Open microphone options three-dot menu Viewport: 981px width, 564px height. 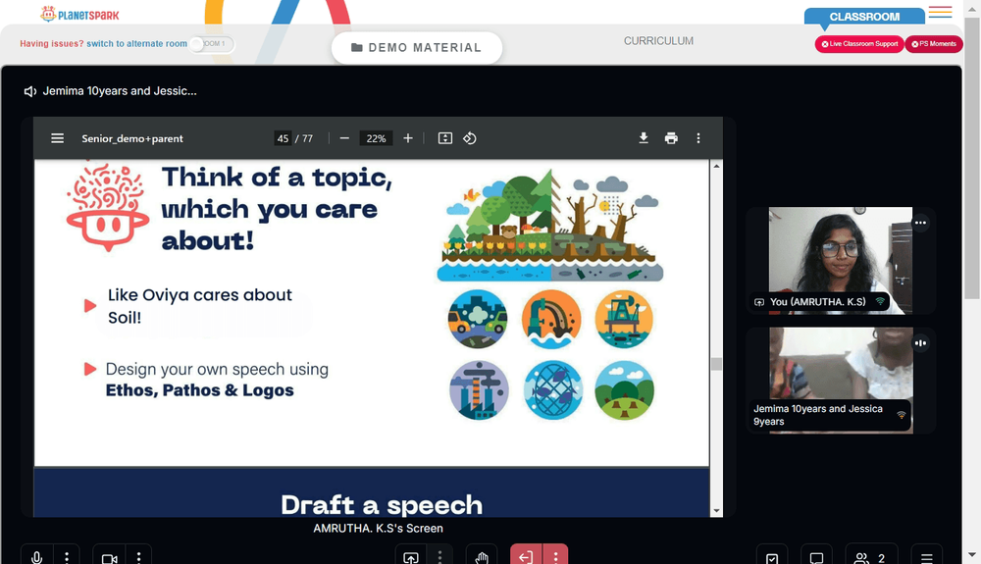click(67, 556)
